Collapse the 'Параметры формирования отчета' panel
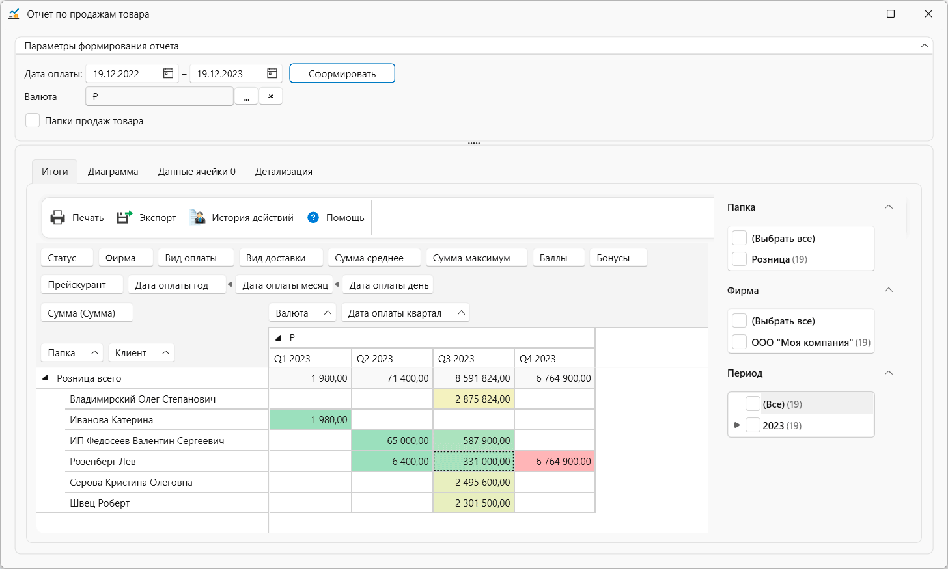948x569 pixels. (924, 46)
